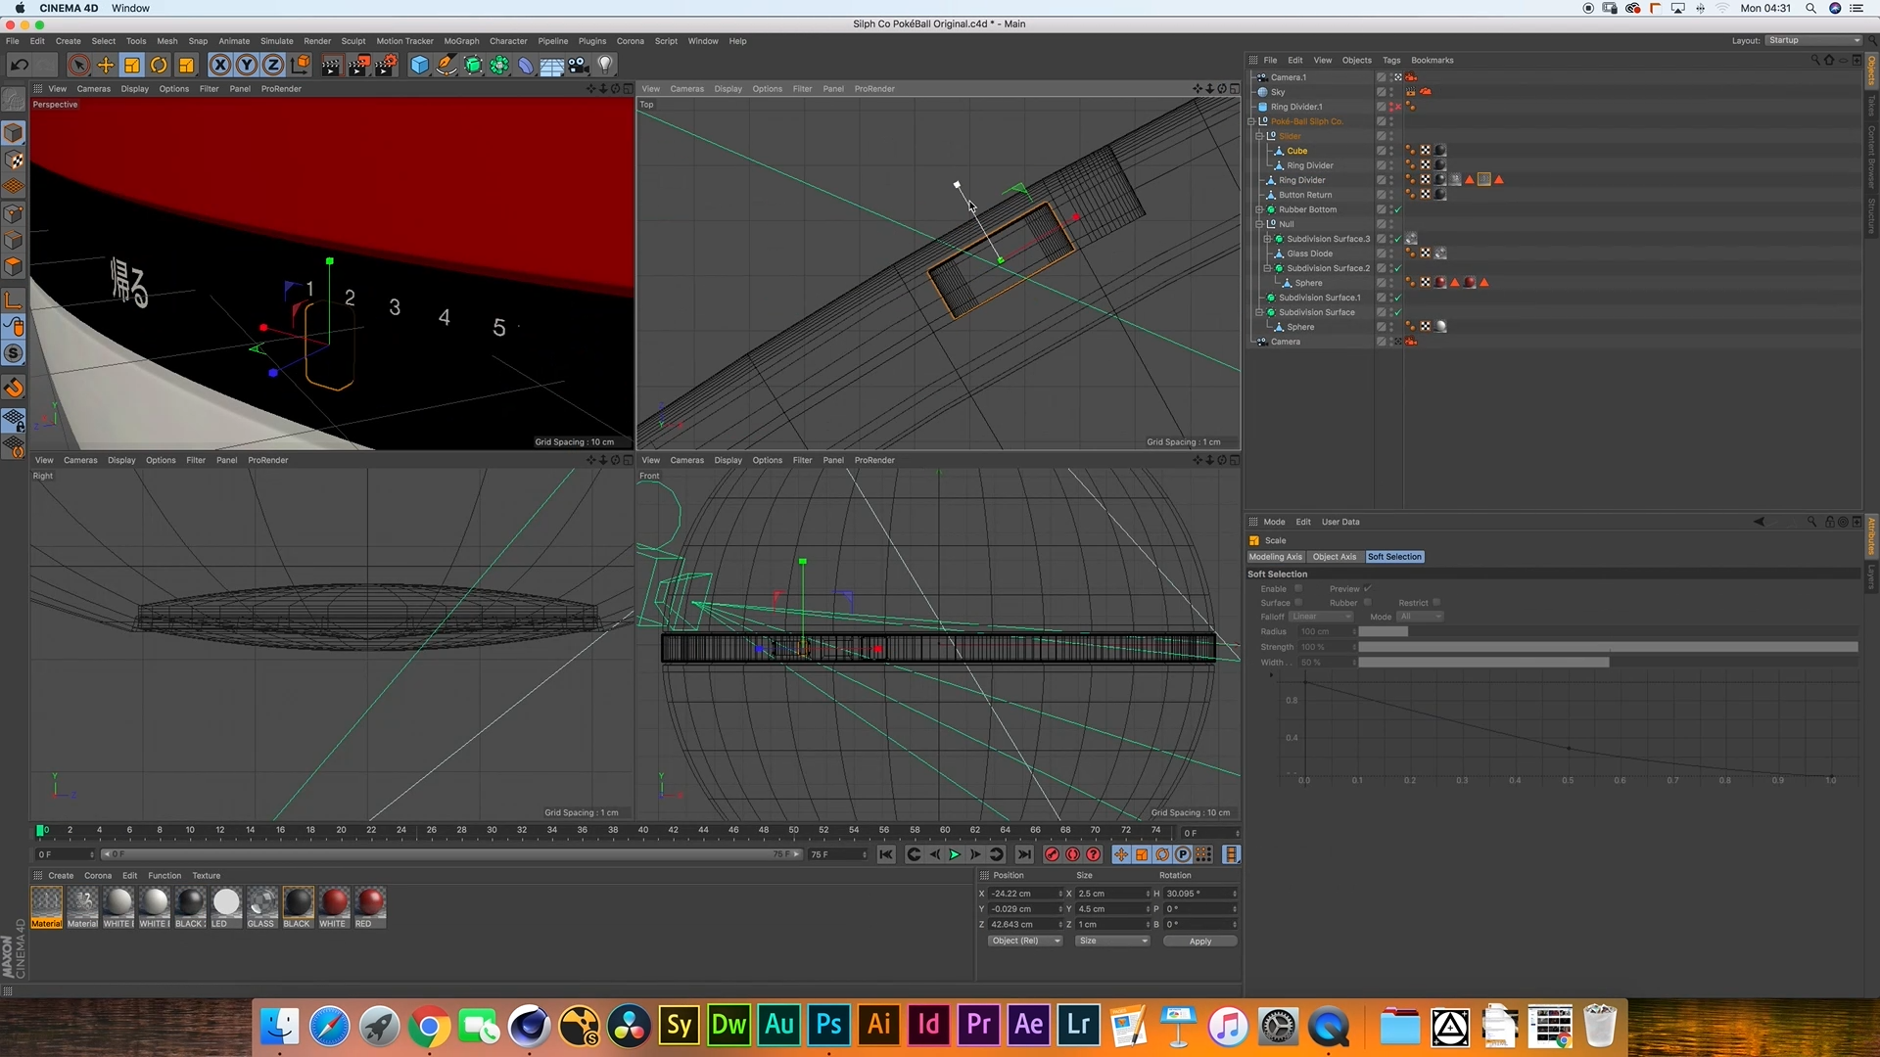Toggle visibility dots of Cube object
Viewport: 1880px width, 1057px height.
pos(1391,151)
